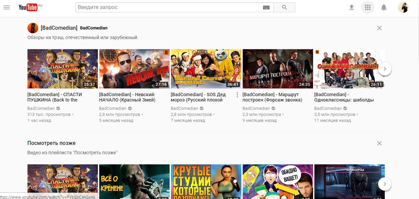The image size is (419, 199).
Task: Open the user account avatar menu
Action: pyautogui.click(x=403, y=7)
